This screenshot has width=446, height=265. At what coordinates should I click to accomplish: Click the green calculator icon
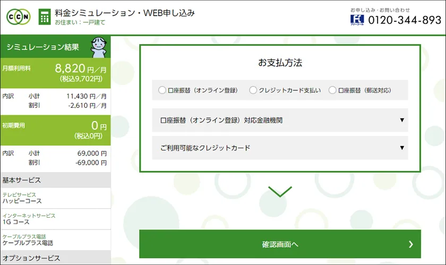pos(45,17)
